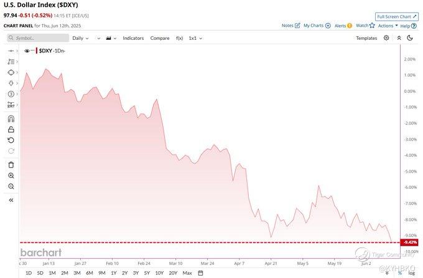423x278 pixels.
Task: Expand the 1x1 layout dropdown
Action: pos(195,38)
